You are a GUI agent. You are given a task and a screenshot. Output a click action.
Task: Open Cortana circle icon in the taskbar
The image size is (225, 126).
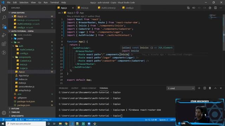pos(49,124)
